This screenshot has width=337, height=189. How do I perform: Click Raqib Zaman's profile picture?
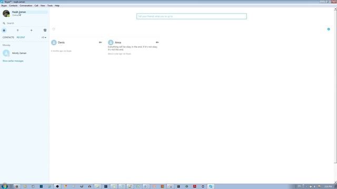pyautogui.click(x=6, y=14)
